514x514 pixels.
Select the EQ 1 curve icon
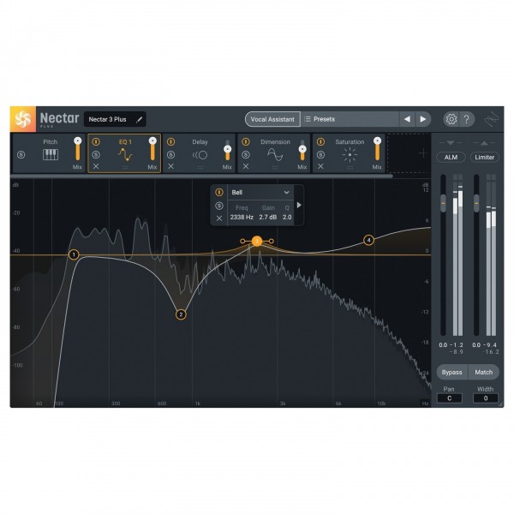[x=125, y=154]
